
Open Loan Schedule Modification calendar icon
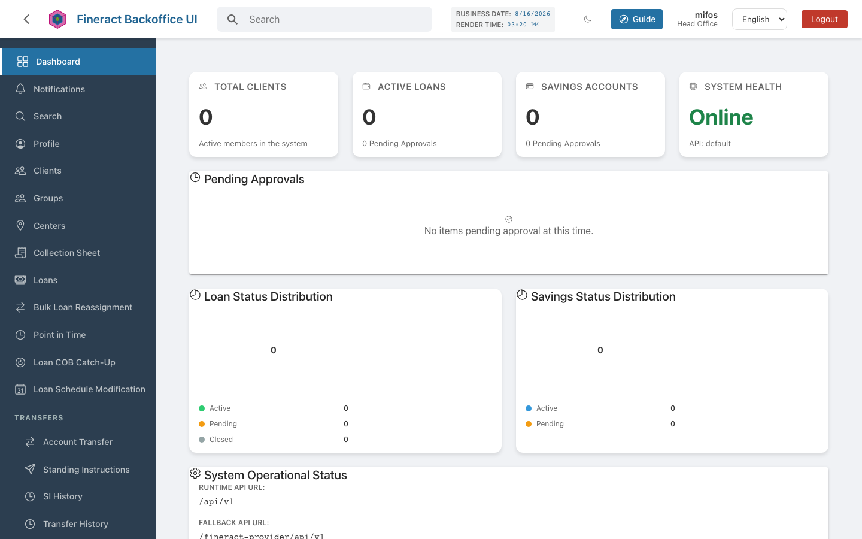click(x=20, y=389)
